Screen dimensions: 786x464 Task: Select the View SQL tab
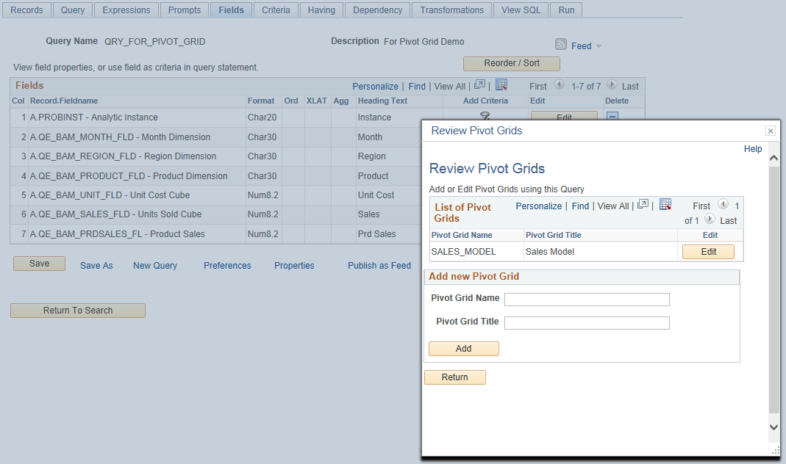pyautogui.click(x=521, y=10)
